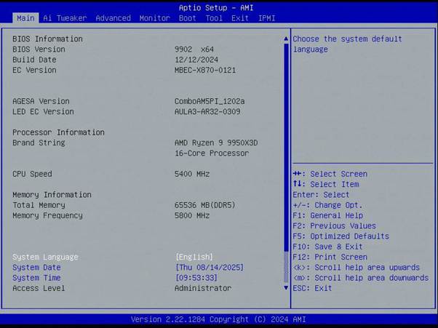Click the BIOS Information heading
This screenshot has height=328, width=438.
click(x=47, y=39)
